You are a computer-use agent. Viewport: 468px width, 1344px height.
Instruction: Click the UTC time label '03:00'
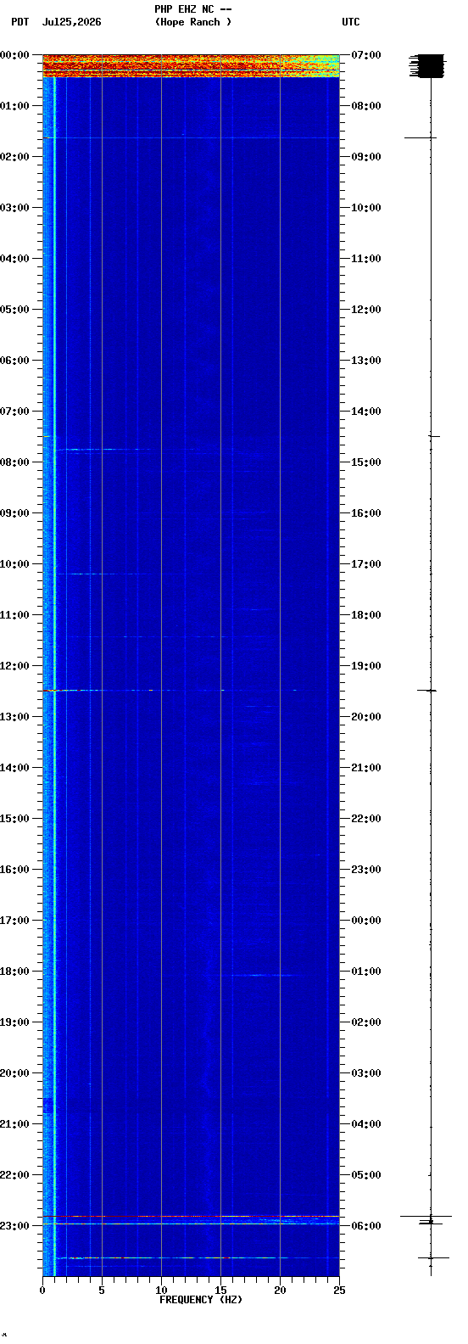[366, 1073]
